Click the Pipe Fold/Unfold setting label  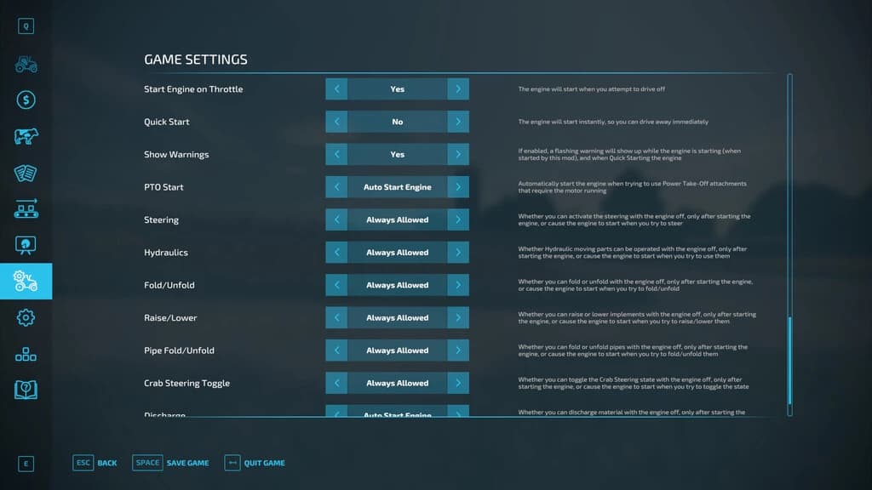coord(179,350)
